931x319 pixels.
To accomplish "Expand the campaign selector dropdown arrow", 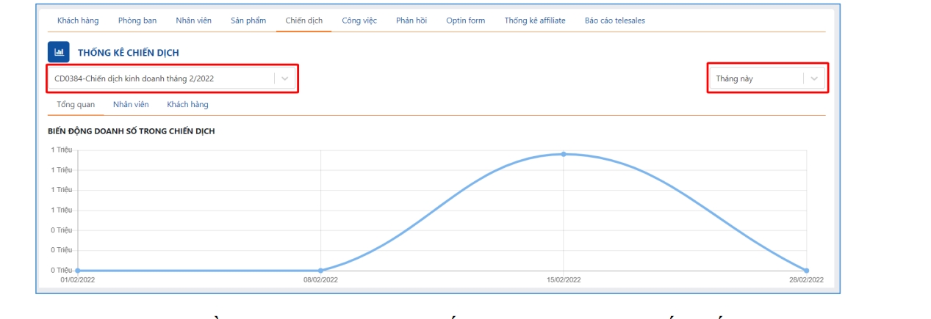I will [x=286, y=78].
